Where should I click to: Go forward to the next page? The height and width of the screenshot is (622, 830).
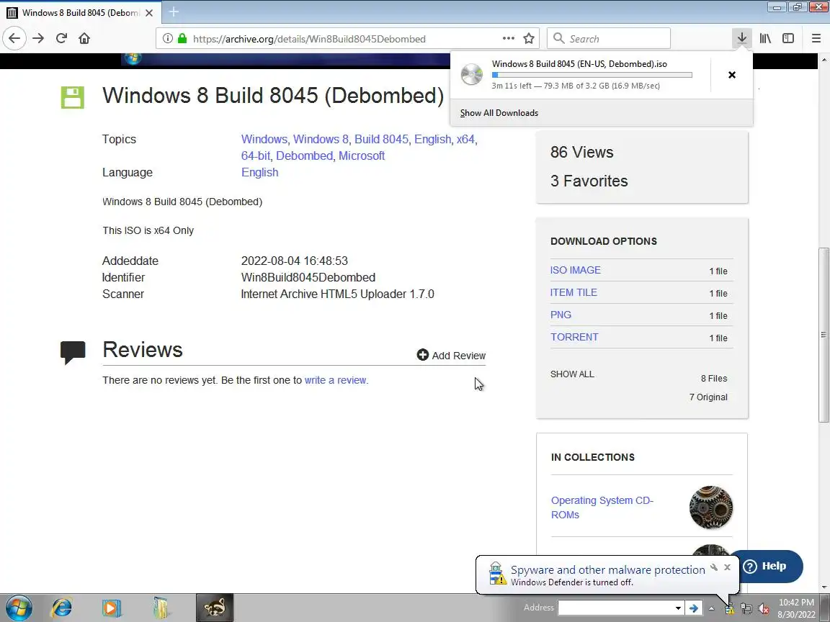[38, 39]
